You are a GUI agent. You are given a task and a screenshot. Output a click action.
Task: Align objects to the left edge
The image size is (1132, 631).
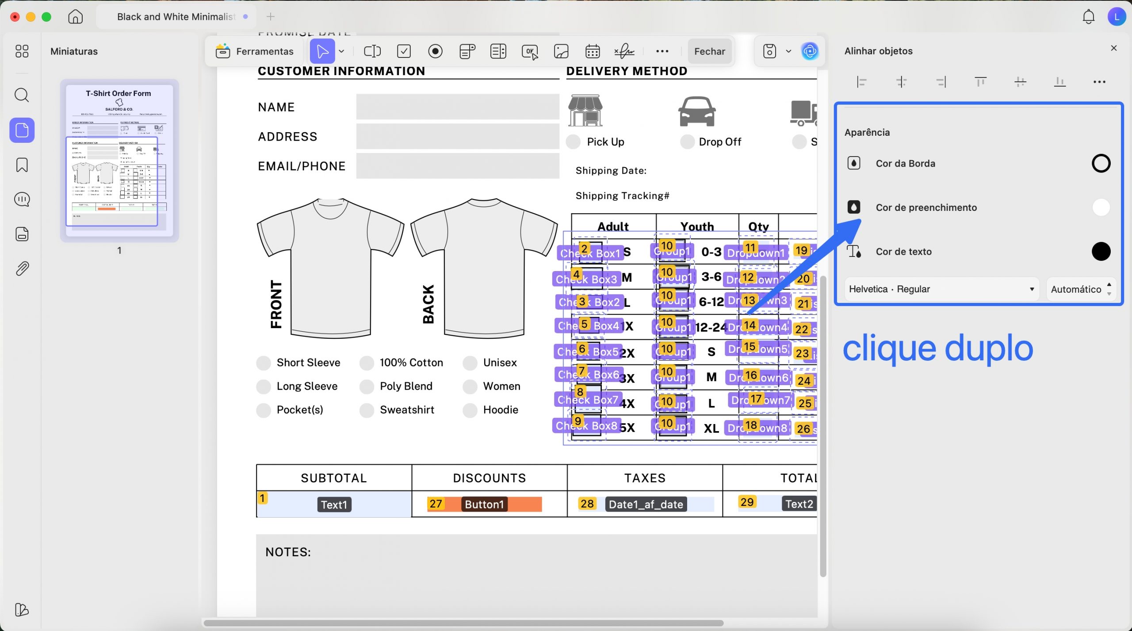point(861,82)
